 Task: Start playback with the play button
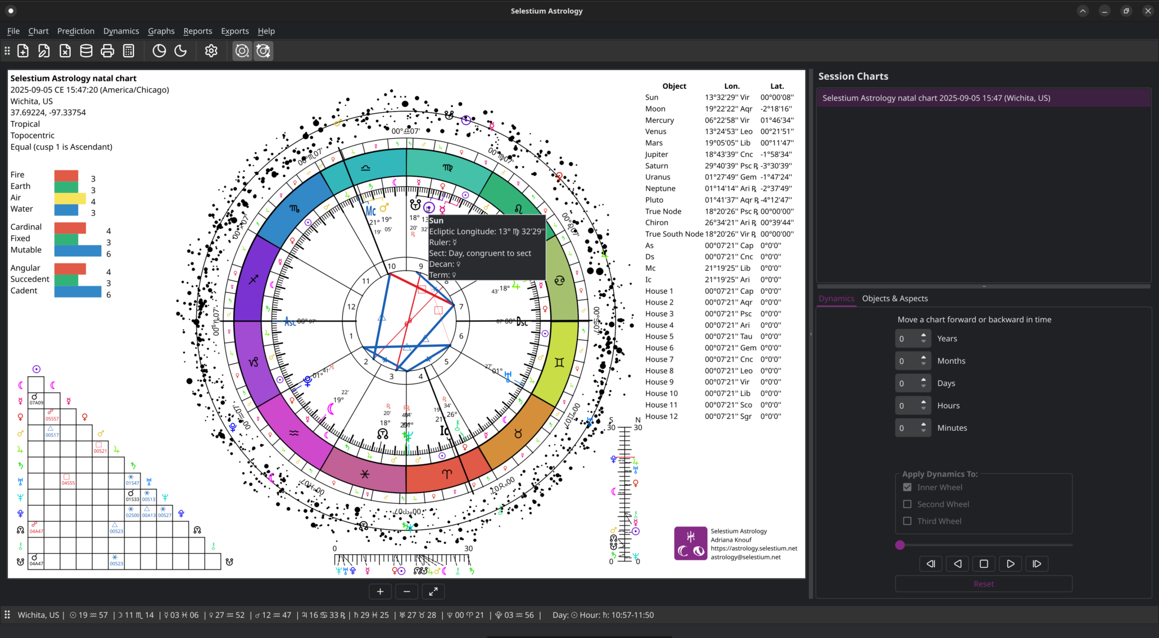click(x=1010, y=563)
